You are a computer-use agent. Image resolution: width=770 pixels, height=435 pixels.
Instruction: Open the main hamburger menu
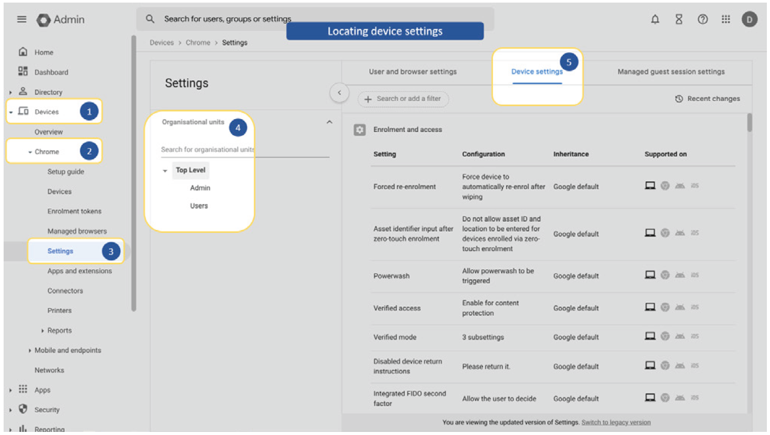pyautogui.click(x=22, y=19)
